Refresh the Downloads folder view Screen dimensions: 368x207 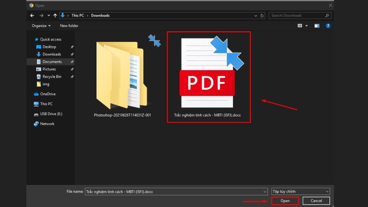263,16
